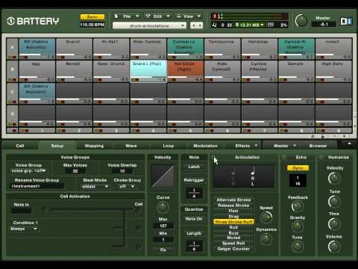Click the CPU meter icon
This screenshot has height=269, width=358.
(x=271, y=25)
